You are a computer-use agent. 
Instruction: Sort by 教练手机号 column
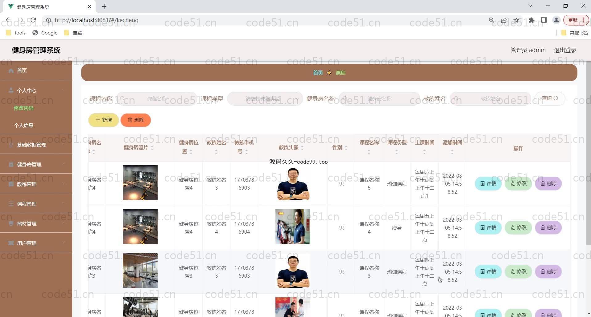tap(246, 152)
